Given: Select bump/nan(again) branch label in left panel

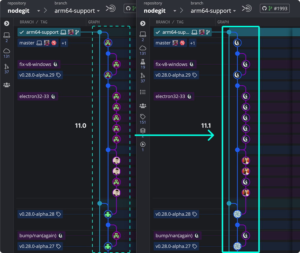Looking at the screenshot, I should (x=41, y=236).
